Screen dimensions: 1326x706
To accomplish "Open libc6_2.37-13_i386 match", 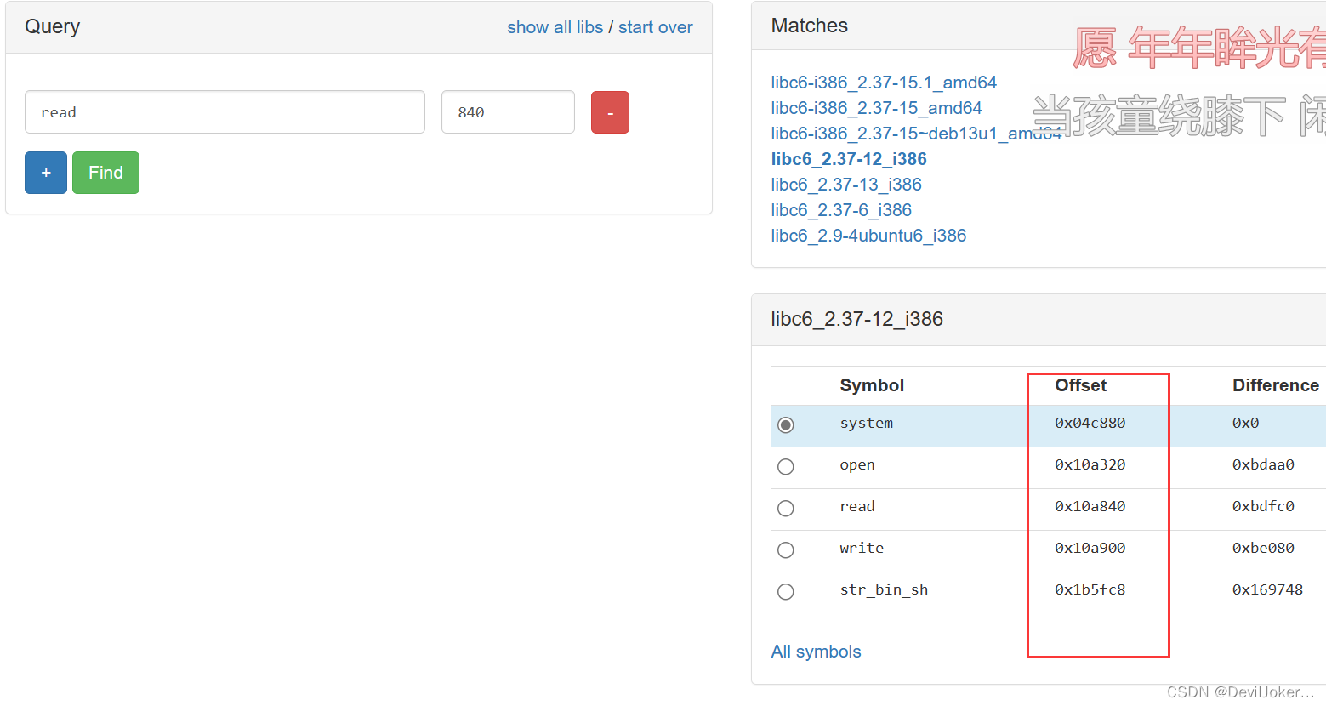I will pyautogui.click(x=845, y=184).
